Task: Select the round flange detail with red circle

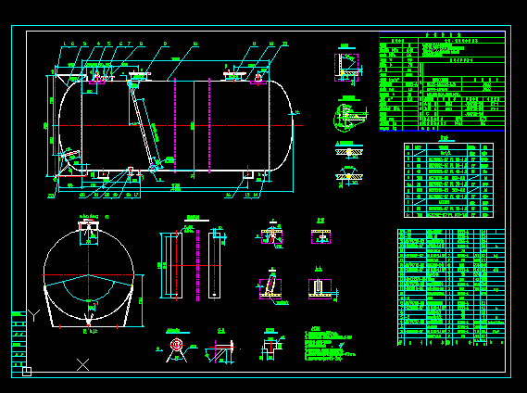Action: click(176, 345)
